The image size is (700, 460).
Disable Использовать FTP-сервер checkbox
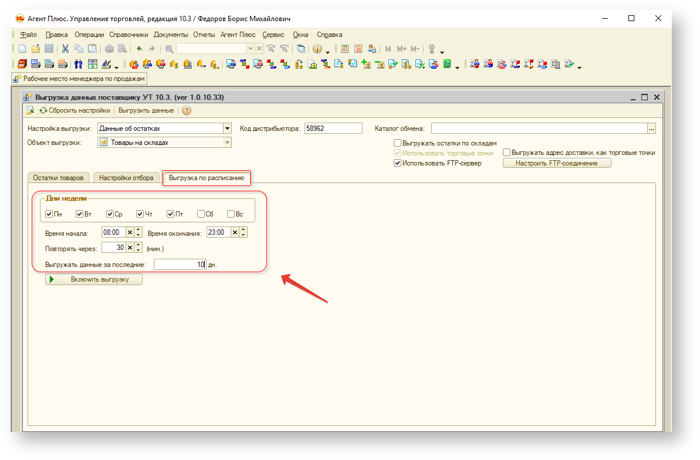click(397, 163)
